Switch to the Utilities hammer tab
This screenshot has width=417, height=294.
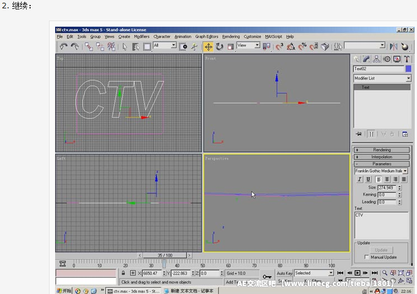click(406, 59)
